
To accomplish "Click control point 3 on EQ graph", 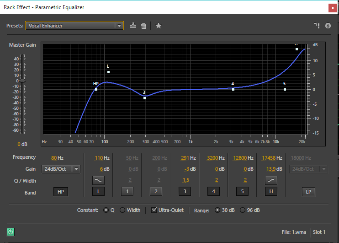I will [x=145, y=98].
